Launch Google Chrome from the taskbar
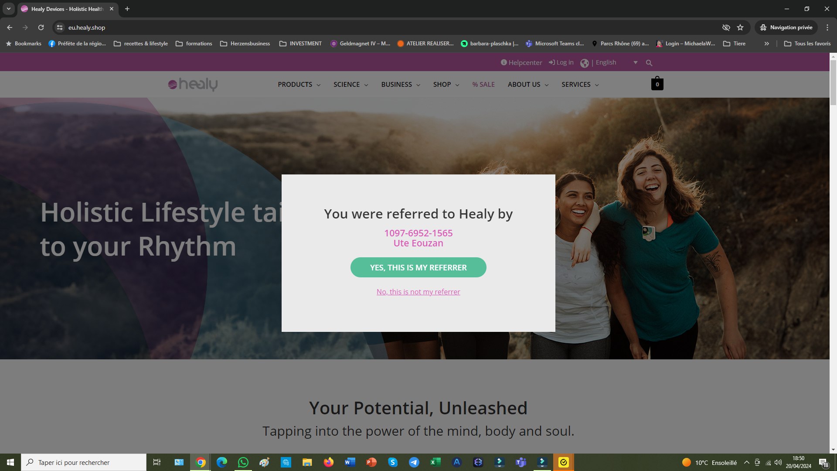The height and width of the screenshot is (471, 837). [x=201, y=462]
